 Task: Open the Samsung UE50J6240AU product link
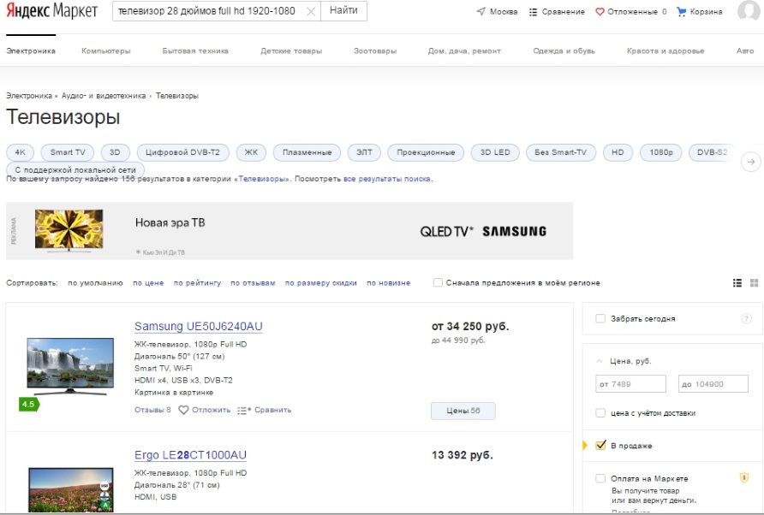[199, 326]
